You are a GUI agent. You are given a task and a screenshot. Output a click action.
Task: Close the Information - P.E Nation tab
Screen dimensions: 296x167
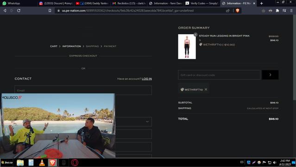(254, 3)
